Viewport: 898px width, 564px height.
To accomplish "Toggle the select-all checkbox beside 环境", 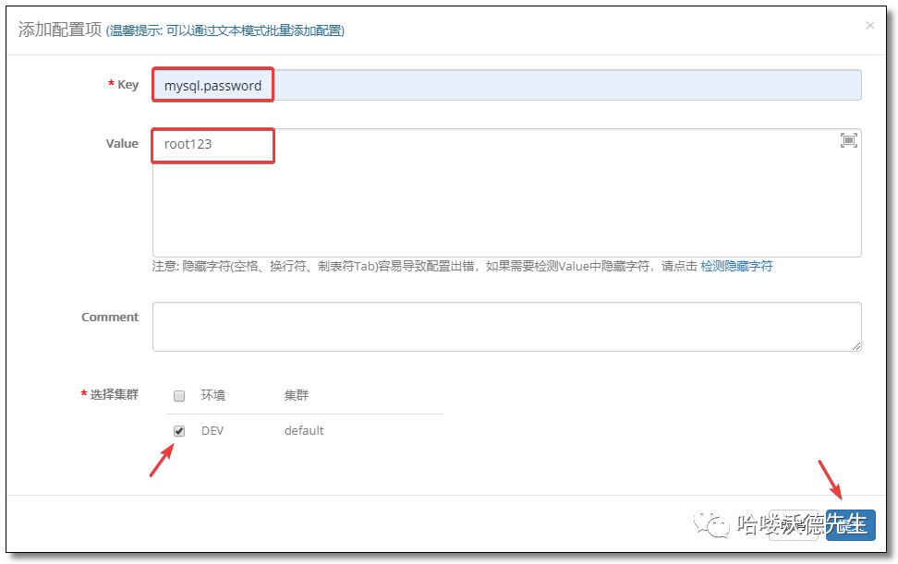I will pos(179,396).
